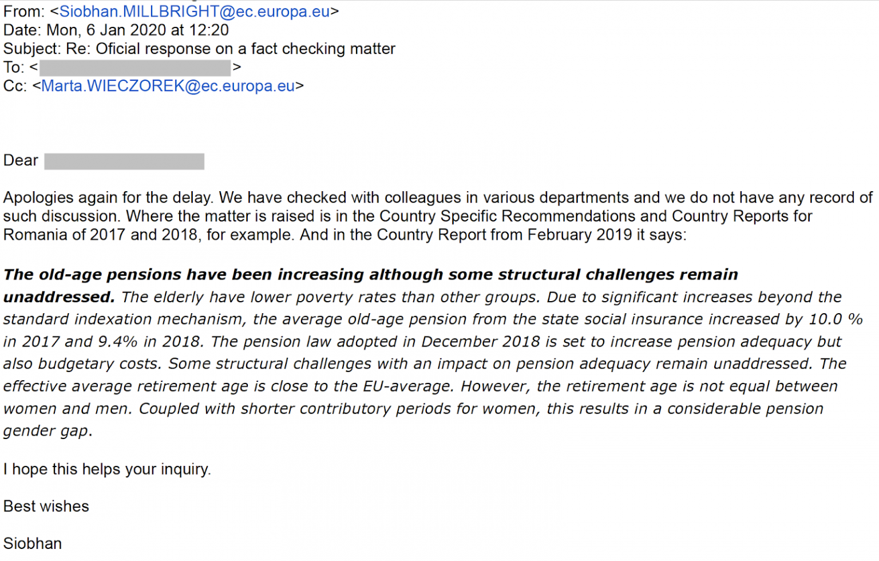
Task: Click the redacted recipient address in To field
Action: [135, 68]
